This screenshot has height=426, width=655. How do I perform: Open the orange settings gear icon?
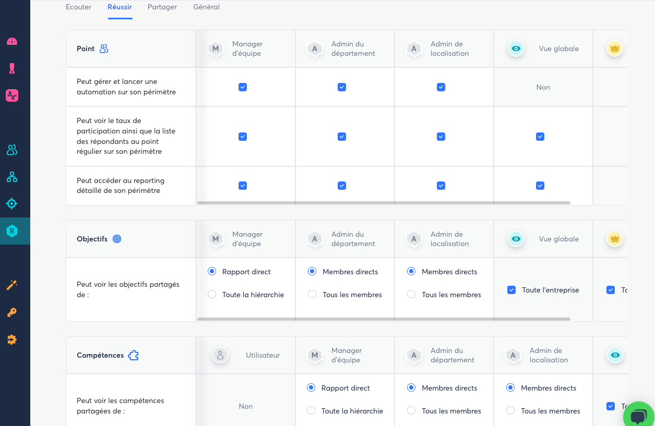point(12,340)
